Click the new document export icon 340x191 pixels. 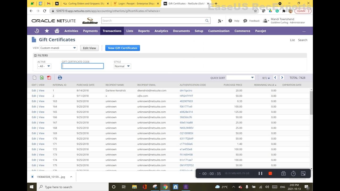click(x=35, y=78)
